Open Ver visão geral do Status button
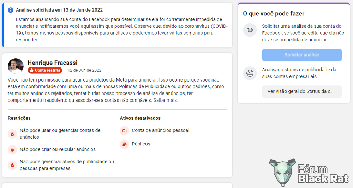The height and width of the screenshot is (188, 353). pyautogui.click(x=302, y=91)
